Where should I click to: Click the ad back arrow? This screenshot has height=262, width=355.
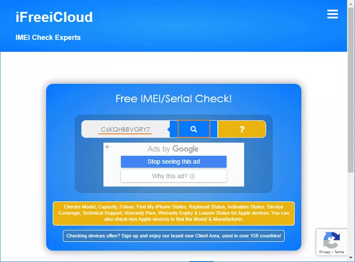point(108,147)
